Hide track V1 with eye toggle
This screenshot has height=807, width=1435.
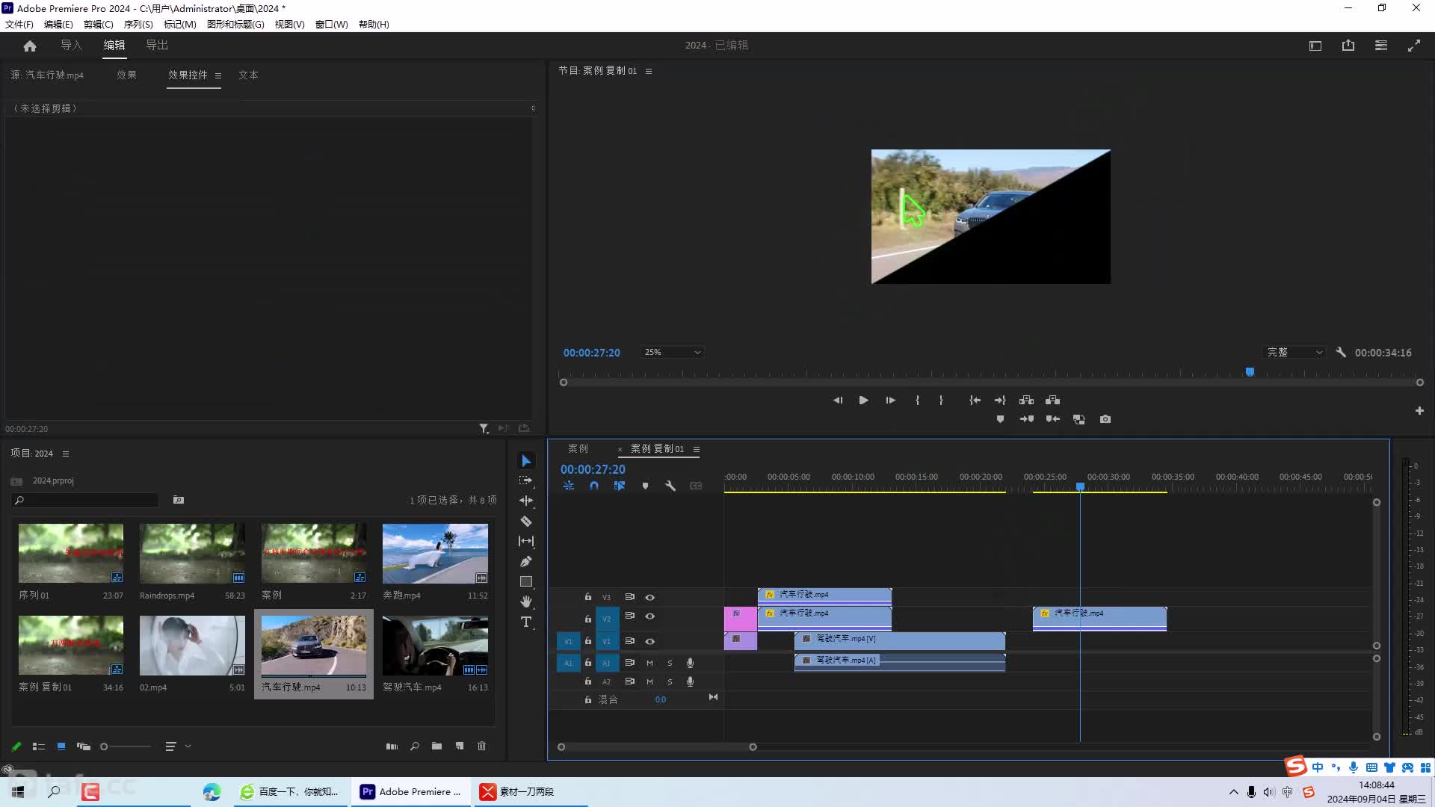[x=650, y=641]
